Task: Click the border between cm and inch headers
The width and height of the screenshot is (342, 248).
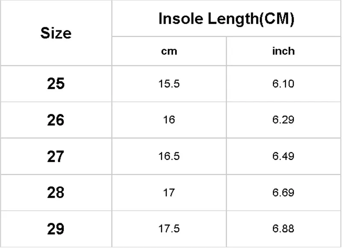Action: click(x=227, y=51)
